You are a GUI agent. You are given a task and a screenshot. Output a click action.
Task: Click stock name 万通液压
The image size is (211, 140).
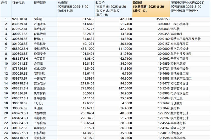point(40,24)
